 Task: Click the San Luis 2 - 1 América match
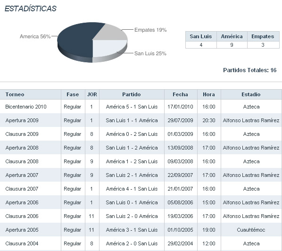[132, 175]
